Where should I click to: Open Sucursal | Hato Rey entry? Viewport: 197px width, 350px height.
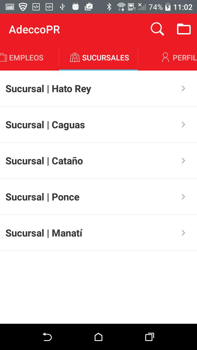(48, 89)
